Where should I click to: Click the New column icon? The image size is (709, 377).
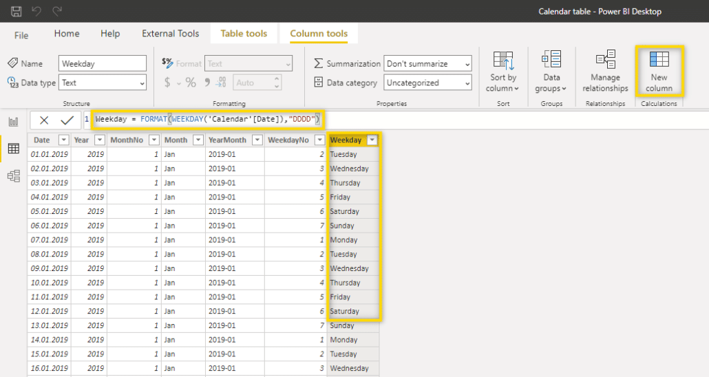pyautogui.click(x=659, y=71)
